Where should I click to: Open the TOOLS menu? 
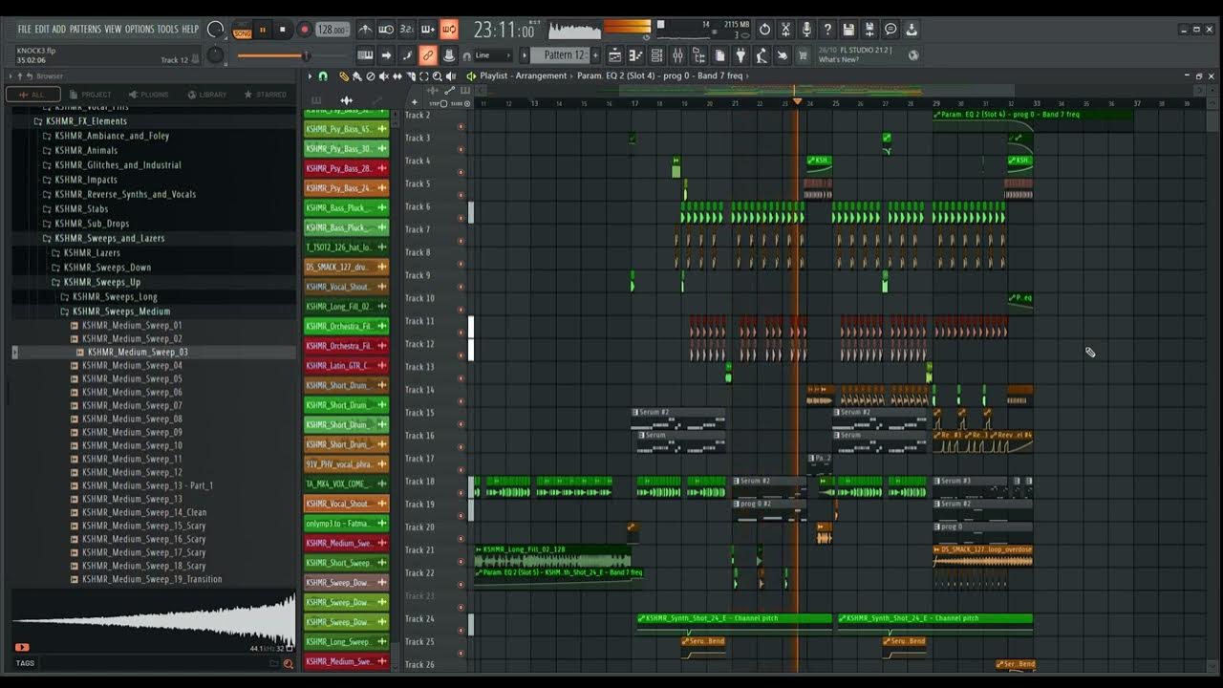167,30
